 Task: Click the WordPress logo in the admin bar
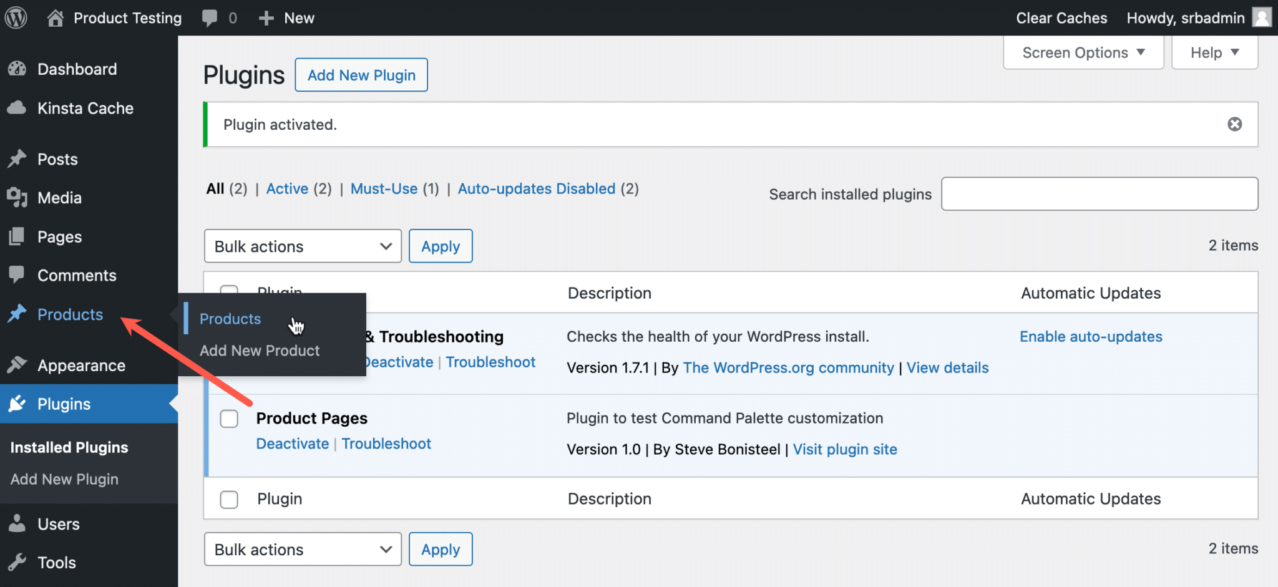pos(15,17)
